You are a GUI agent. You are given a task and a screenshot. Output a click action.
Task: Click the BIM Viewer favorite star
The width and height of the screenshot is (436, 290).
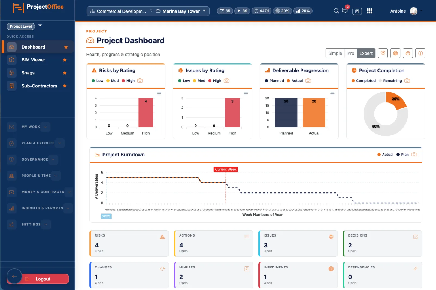tap(65, 60)
